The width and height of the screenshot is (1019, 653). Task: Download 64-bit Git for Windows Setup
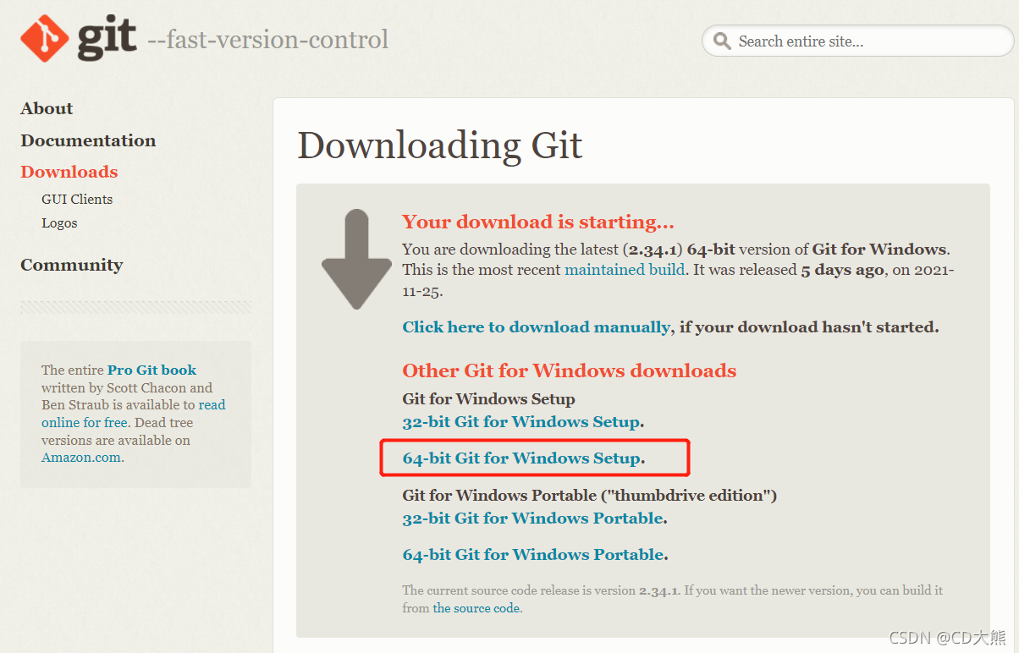click(x=521, y=458)
